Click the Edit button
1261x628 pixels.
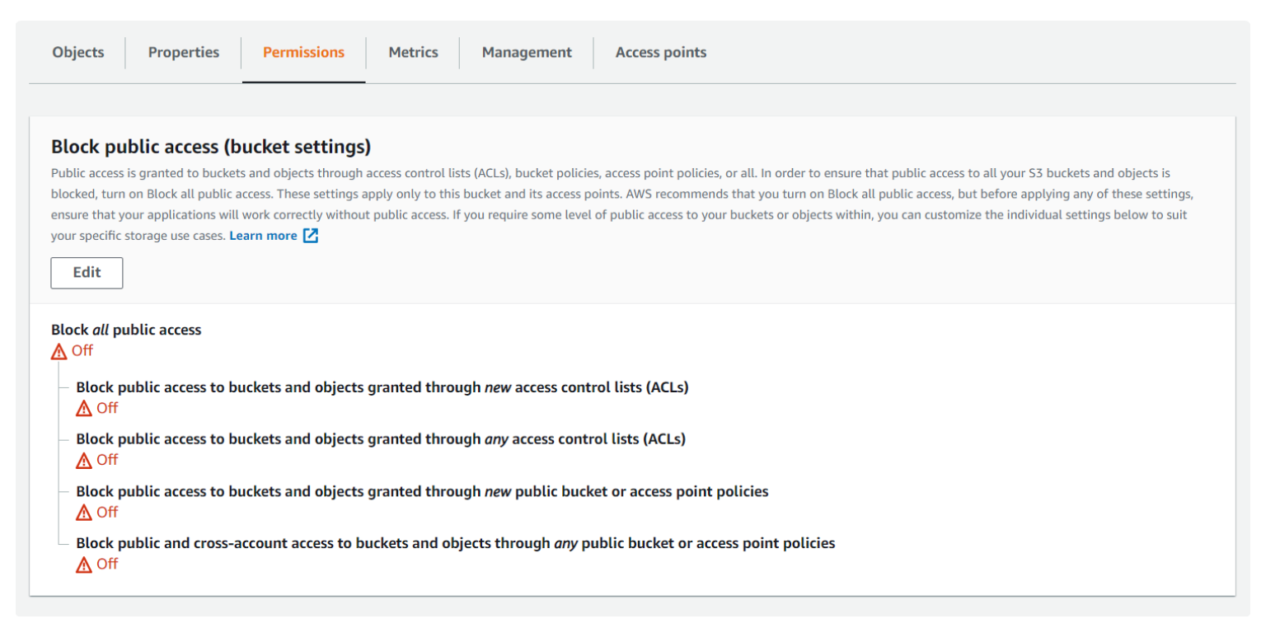tap(87, 273)
